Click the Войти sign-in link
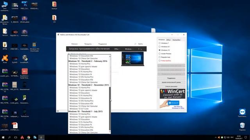The width and height of the screenshot is (250, 140). click(141, 44)
